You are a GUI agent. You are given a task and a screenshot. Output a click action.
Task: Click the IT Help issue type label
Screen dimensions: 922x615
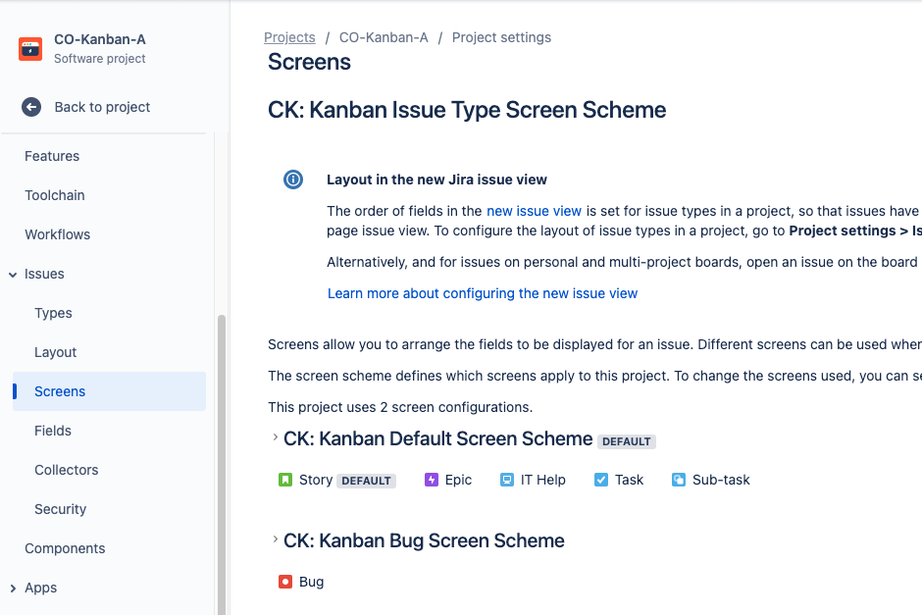(x=542, y=480)
